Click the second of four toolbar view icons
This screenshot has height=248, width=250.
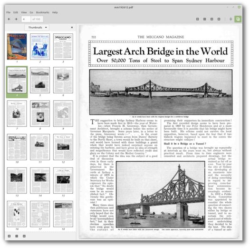point(204,19)
